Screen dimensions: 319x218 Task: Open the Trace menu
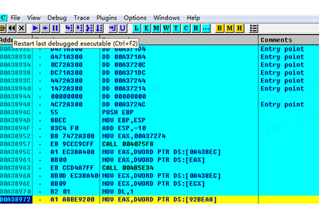click(x=82, y=18)
